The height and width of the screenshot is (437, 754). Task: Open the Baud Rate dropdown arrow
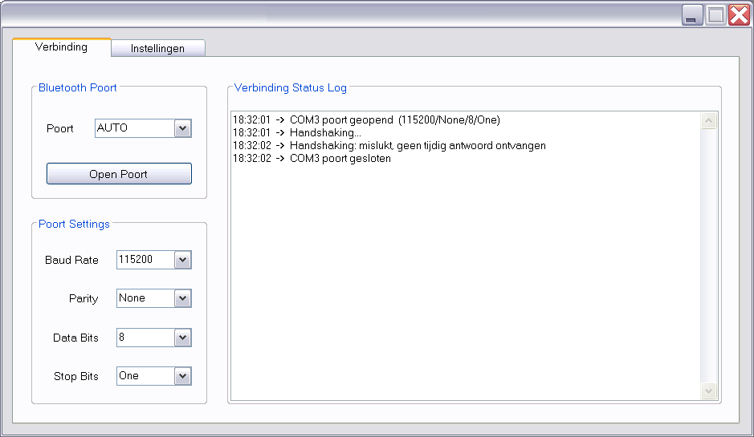tap(183, 260)
